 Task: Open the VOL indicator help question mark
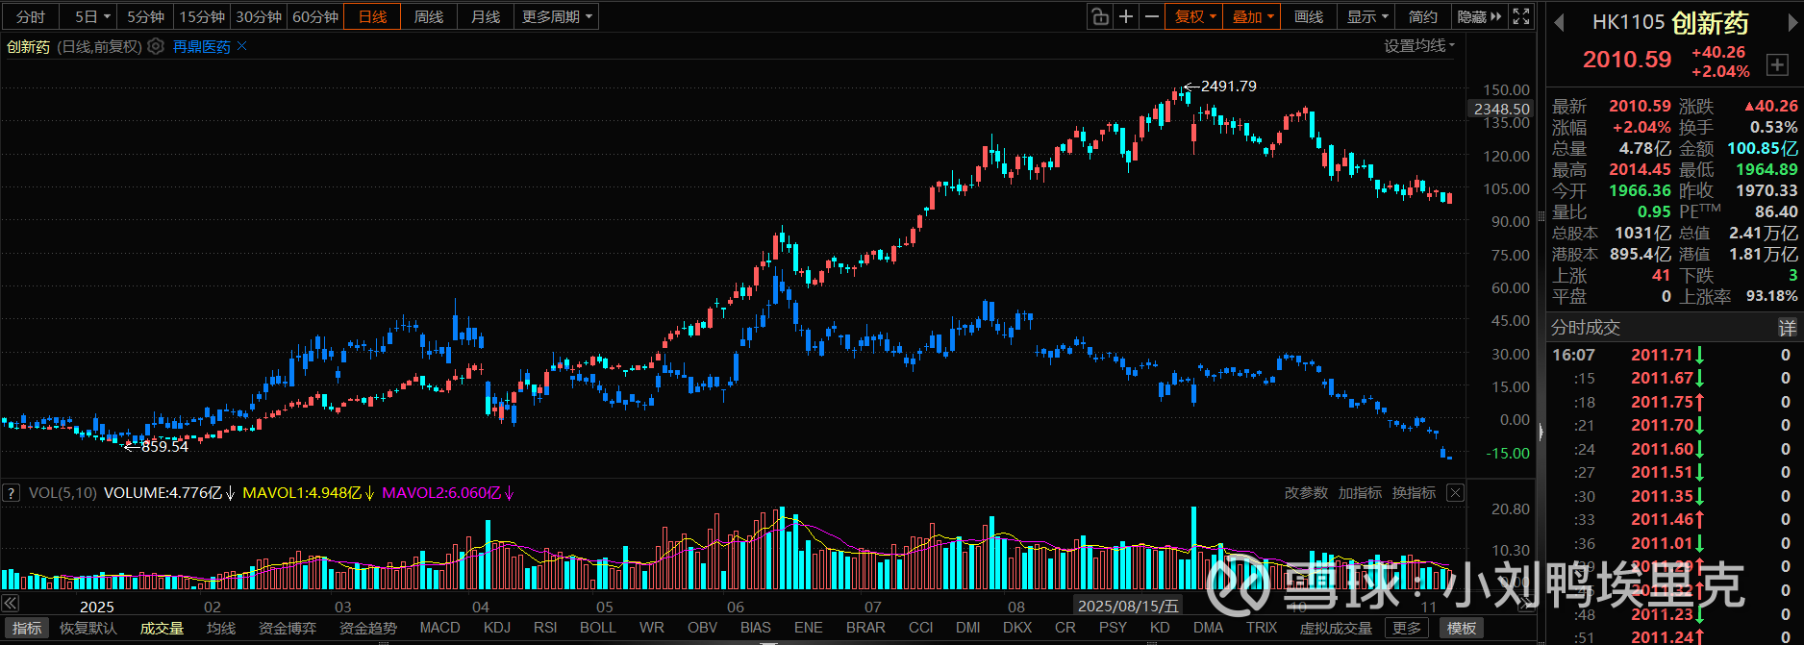(x=11, y=493)
